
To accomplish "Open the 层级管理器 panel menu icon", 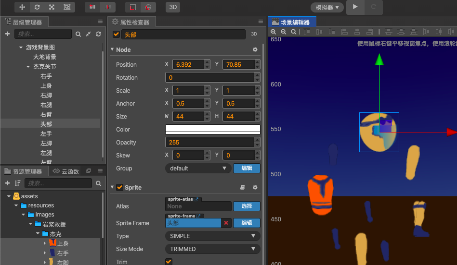I will pos(100,22).
